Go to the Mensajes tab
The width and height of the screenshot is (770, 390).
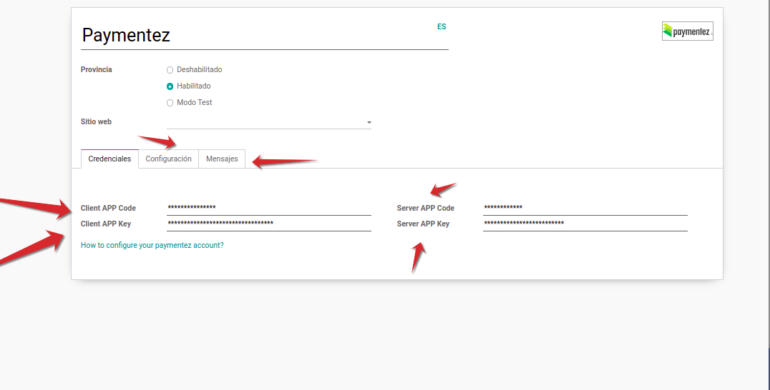click(x=222, y=159)
